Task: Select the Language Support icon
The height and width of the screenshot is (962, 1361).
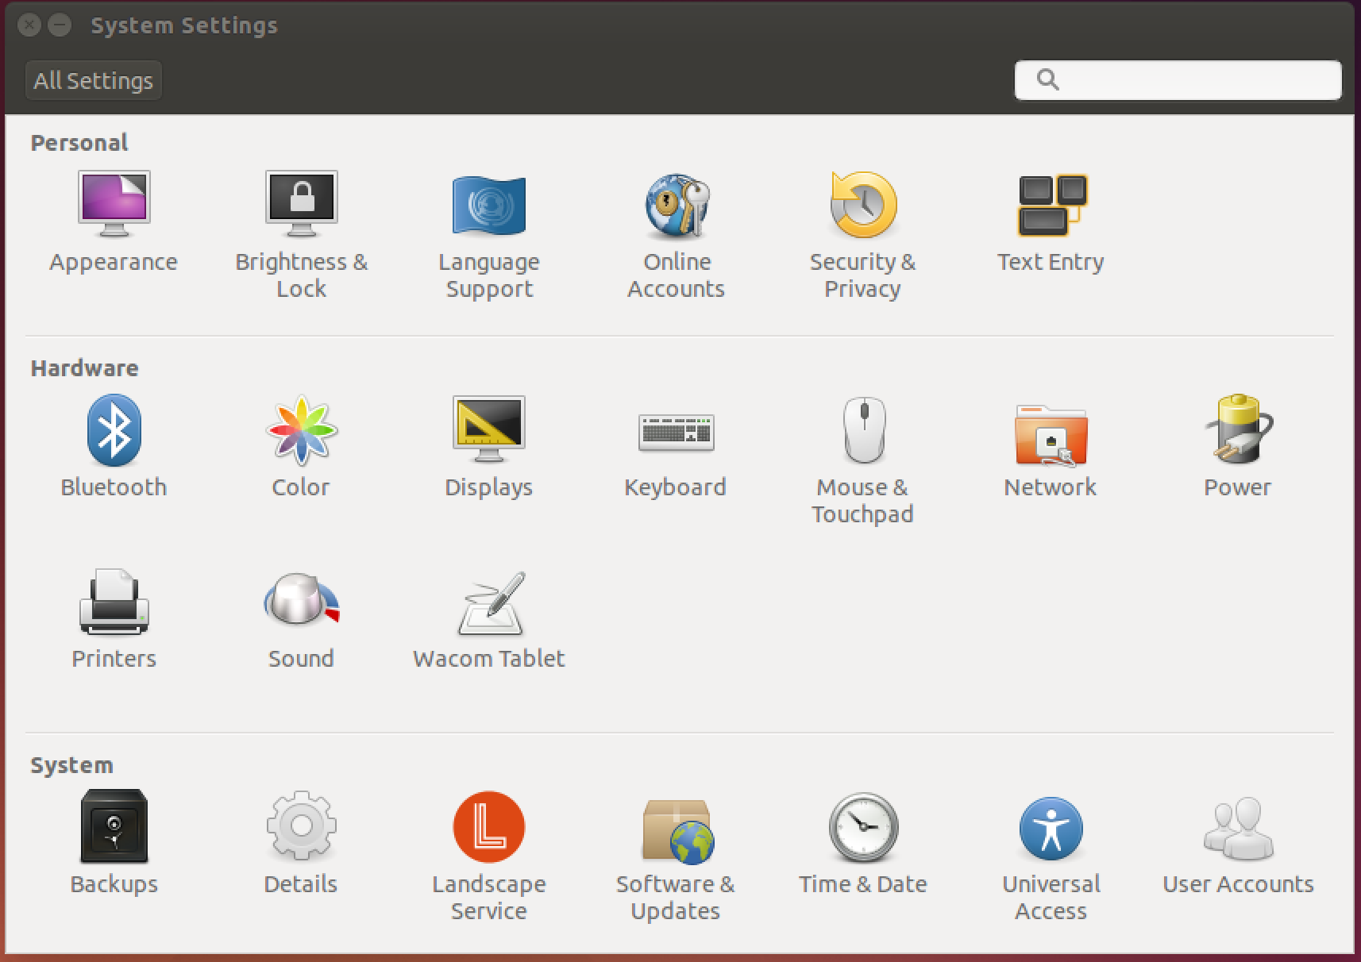Action: pyautogui.click(x=488, y=205)
